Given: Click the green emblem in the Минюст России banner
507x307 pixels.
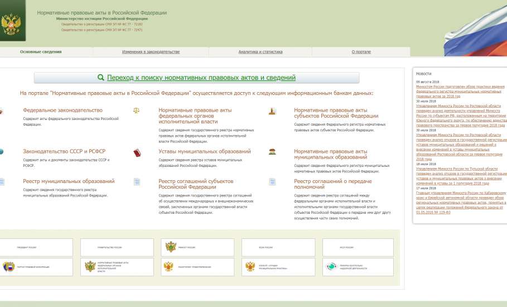Looking at the screenshot, I should point(171,247).
